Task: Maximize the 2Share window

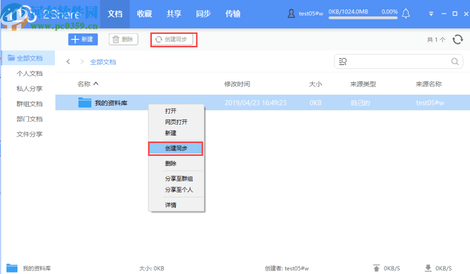Action: click(455, 14)
